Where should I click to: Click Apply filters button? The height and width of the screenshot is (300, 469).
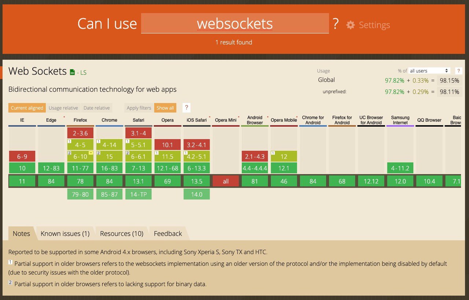139,108
